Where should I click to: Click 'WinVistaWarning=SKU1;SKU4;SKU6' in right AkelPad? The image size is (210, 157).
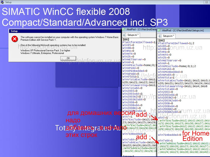(x=183, y=86)
